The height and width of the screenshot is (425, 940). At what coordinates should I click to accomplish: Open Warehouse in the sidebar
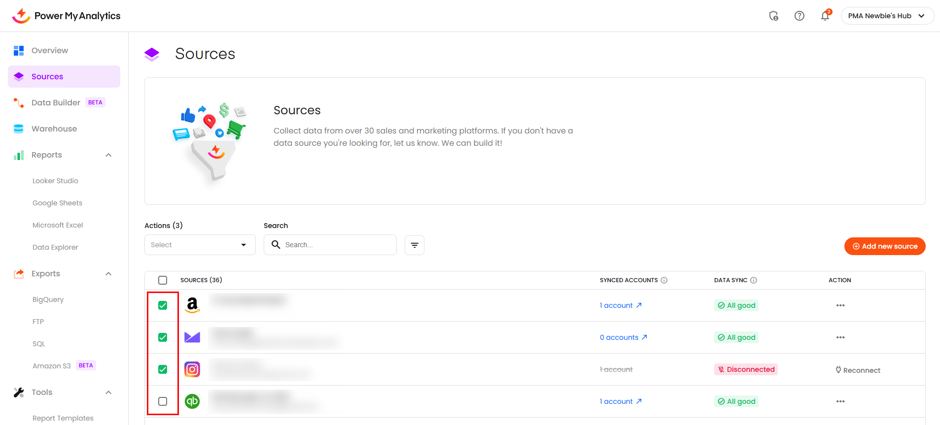54,129
